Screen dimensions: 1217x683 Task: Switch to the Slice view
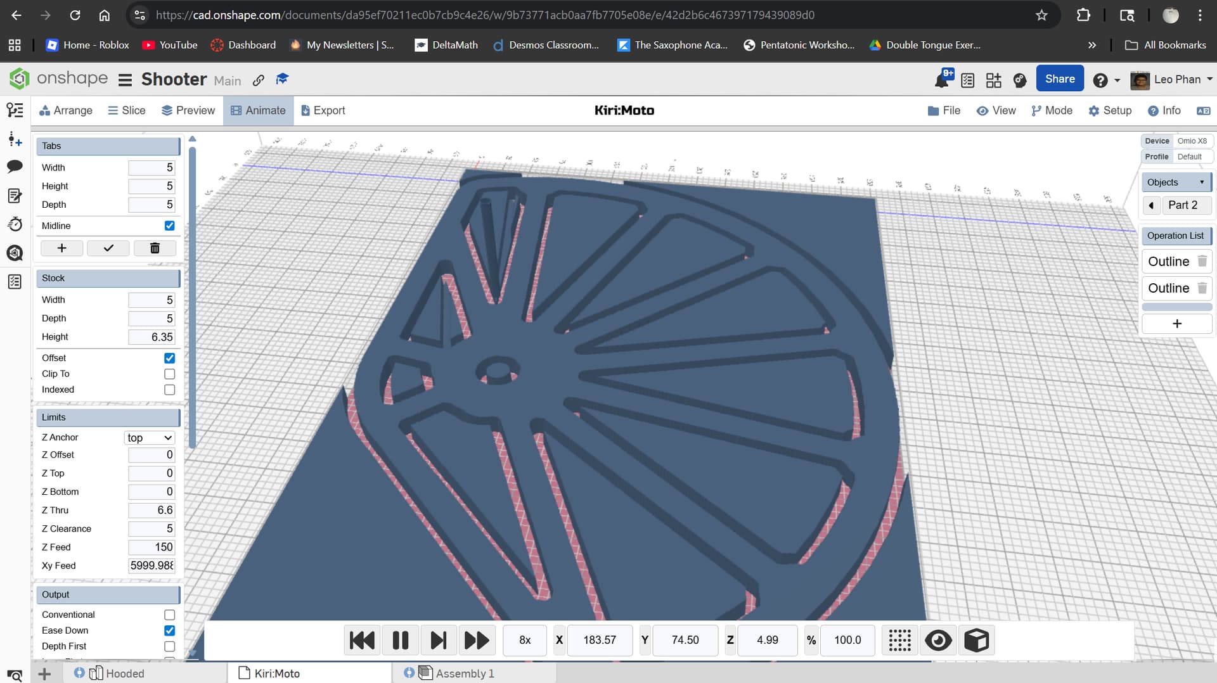coord(126,110)
